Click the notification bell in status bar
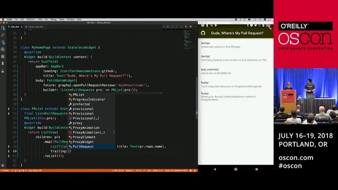The image size is (338, 190). coord(195,170)
